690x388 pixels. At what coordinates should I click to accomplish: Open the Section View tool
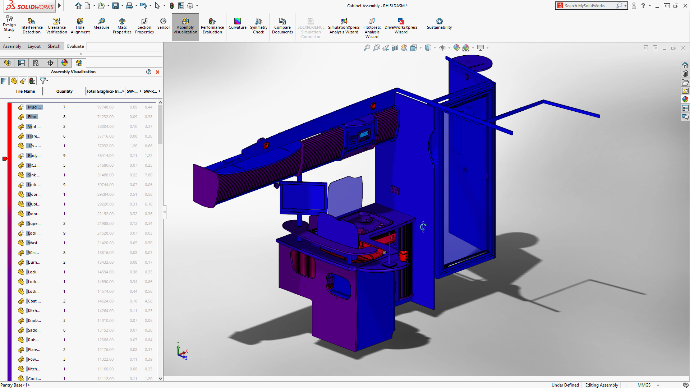point(395,48)
